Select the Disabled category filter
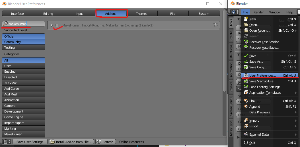The width and height of the screenshot is (300, 147). point(24,77)
